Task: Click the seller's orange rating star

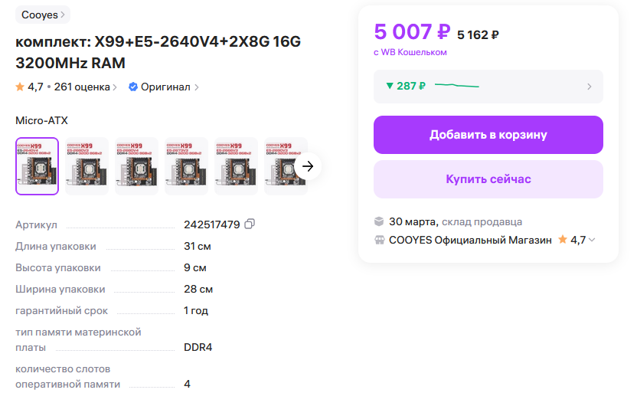Action: [x=563, y=240]
